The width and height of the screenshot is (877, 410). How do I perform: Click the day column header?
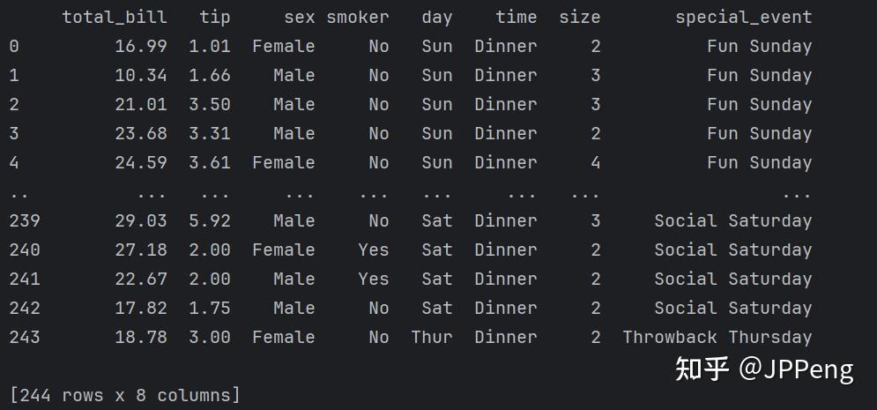[437, 18]
